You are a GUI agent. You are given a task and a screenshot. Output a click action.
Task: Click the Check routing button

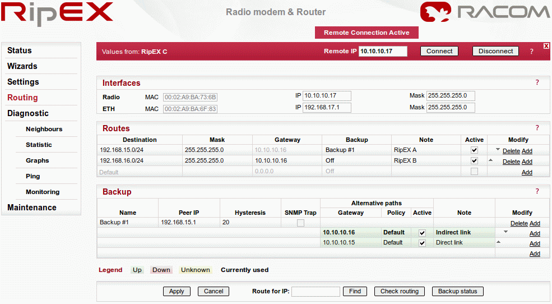(400, 291)
